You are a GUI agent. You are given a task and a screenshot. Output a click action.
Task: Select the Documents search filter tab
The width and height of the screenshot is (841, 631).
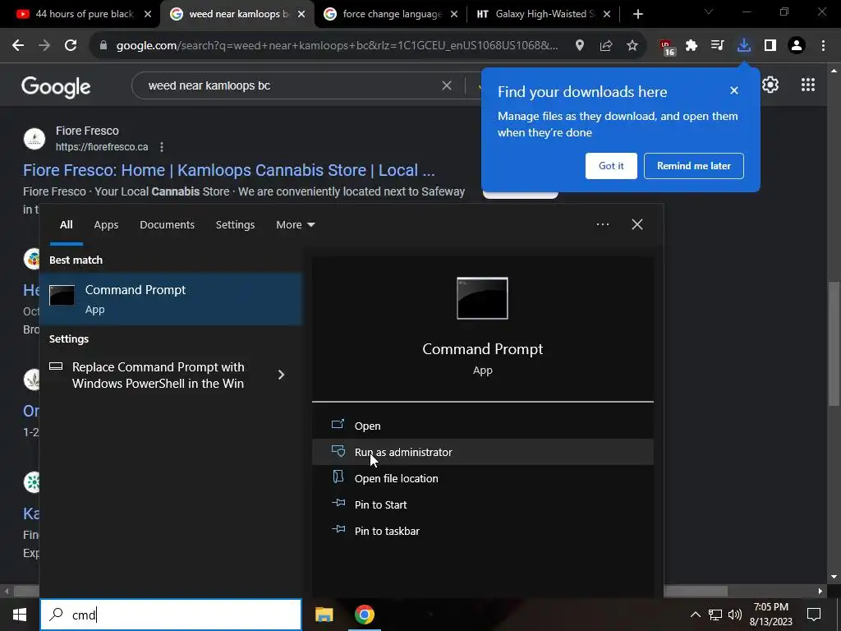click(x=167, y=225)
